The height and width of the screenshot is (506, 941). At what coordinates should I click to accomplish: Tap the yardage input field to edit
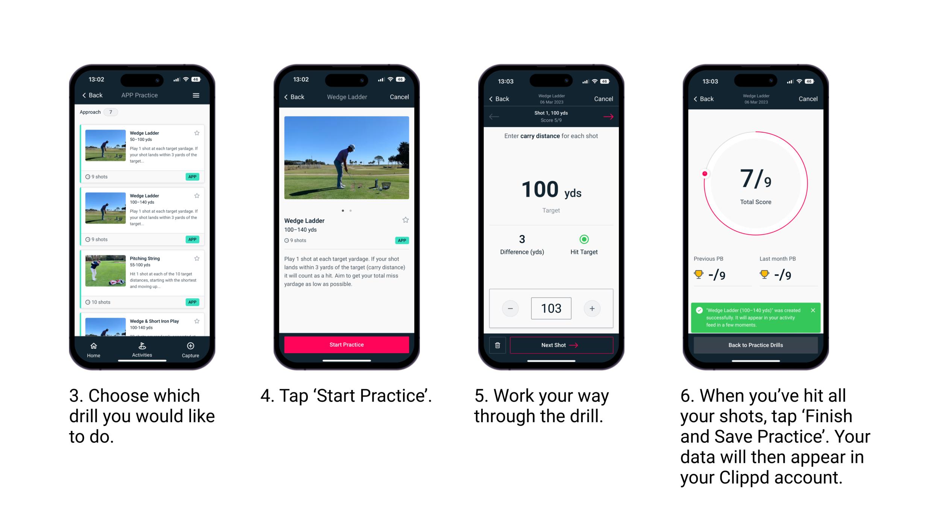point(551,308)
